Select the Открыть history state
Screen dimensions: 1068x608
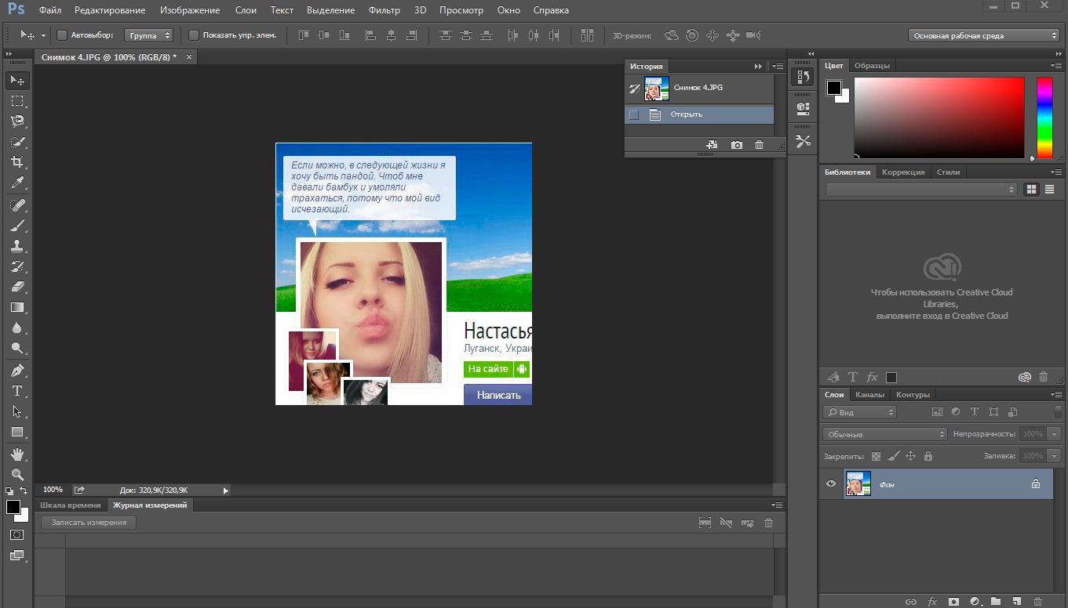coord(699,114)
